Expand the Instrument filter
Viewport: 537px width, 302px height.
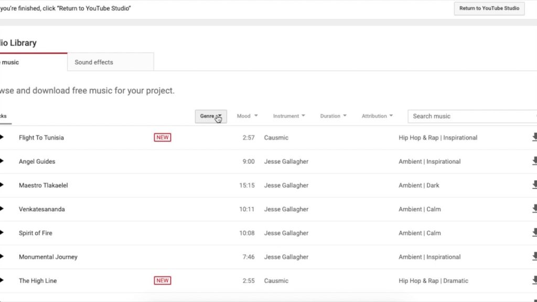(x=288, y=116)
